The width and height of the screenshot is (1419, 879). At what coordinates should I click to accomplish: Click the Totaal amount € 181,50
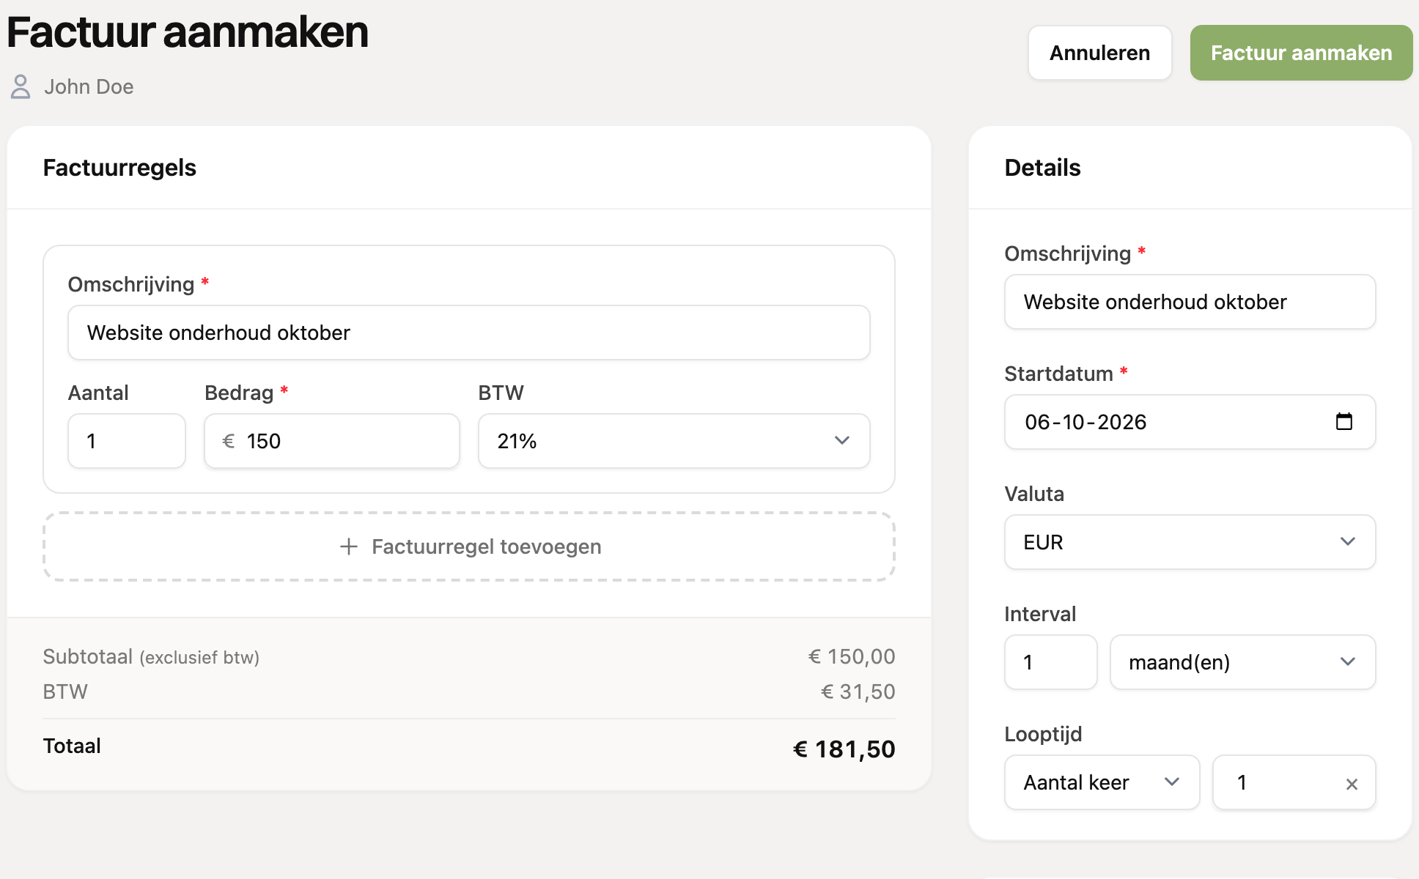844,749
